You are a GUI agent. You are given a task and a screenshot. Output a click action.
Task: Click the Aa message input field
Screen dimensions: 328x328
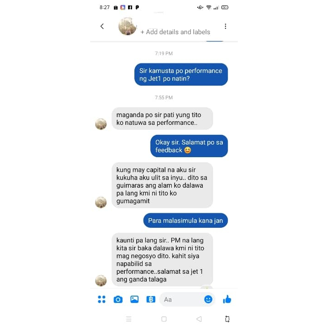click(x=182, y=300)
